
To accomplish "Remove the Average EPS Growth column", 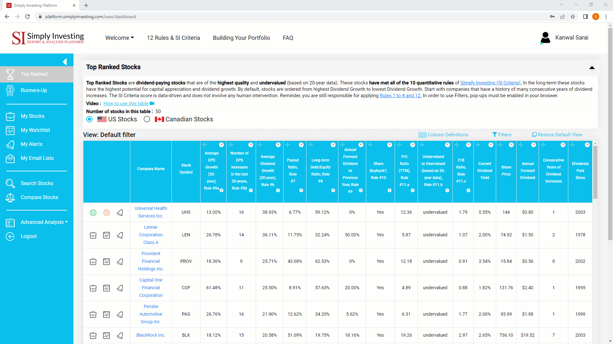I will tap(221, 145).
